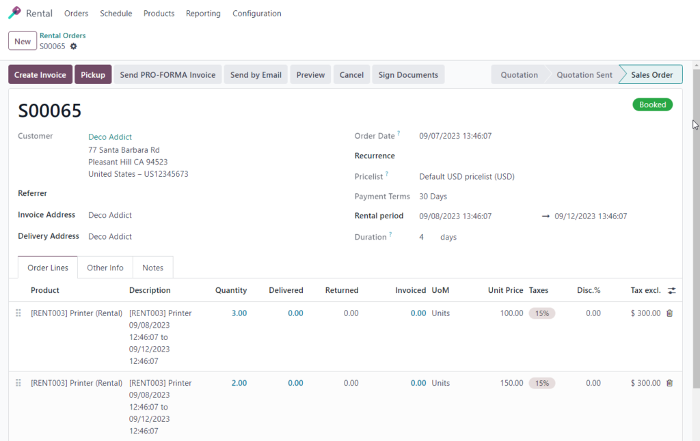Screen dimensions: 700x441
Task: Show Duration help tooltip question mark
Action: click(390, 234)
